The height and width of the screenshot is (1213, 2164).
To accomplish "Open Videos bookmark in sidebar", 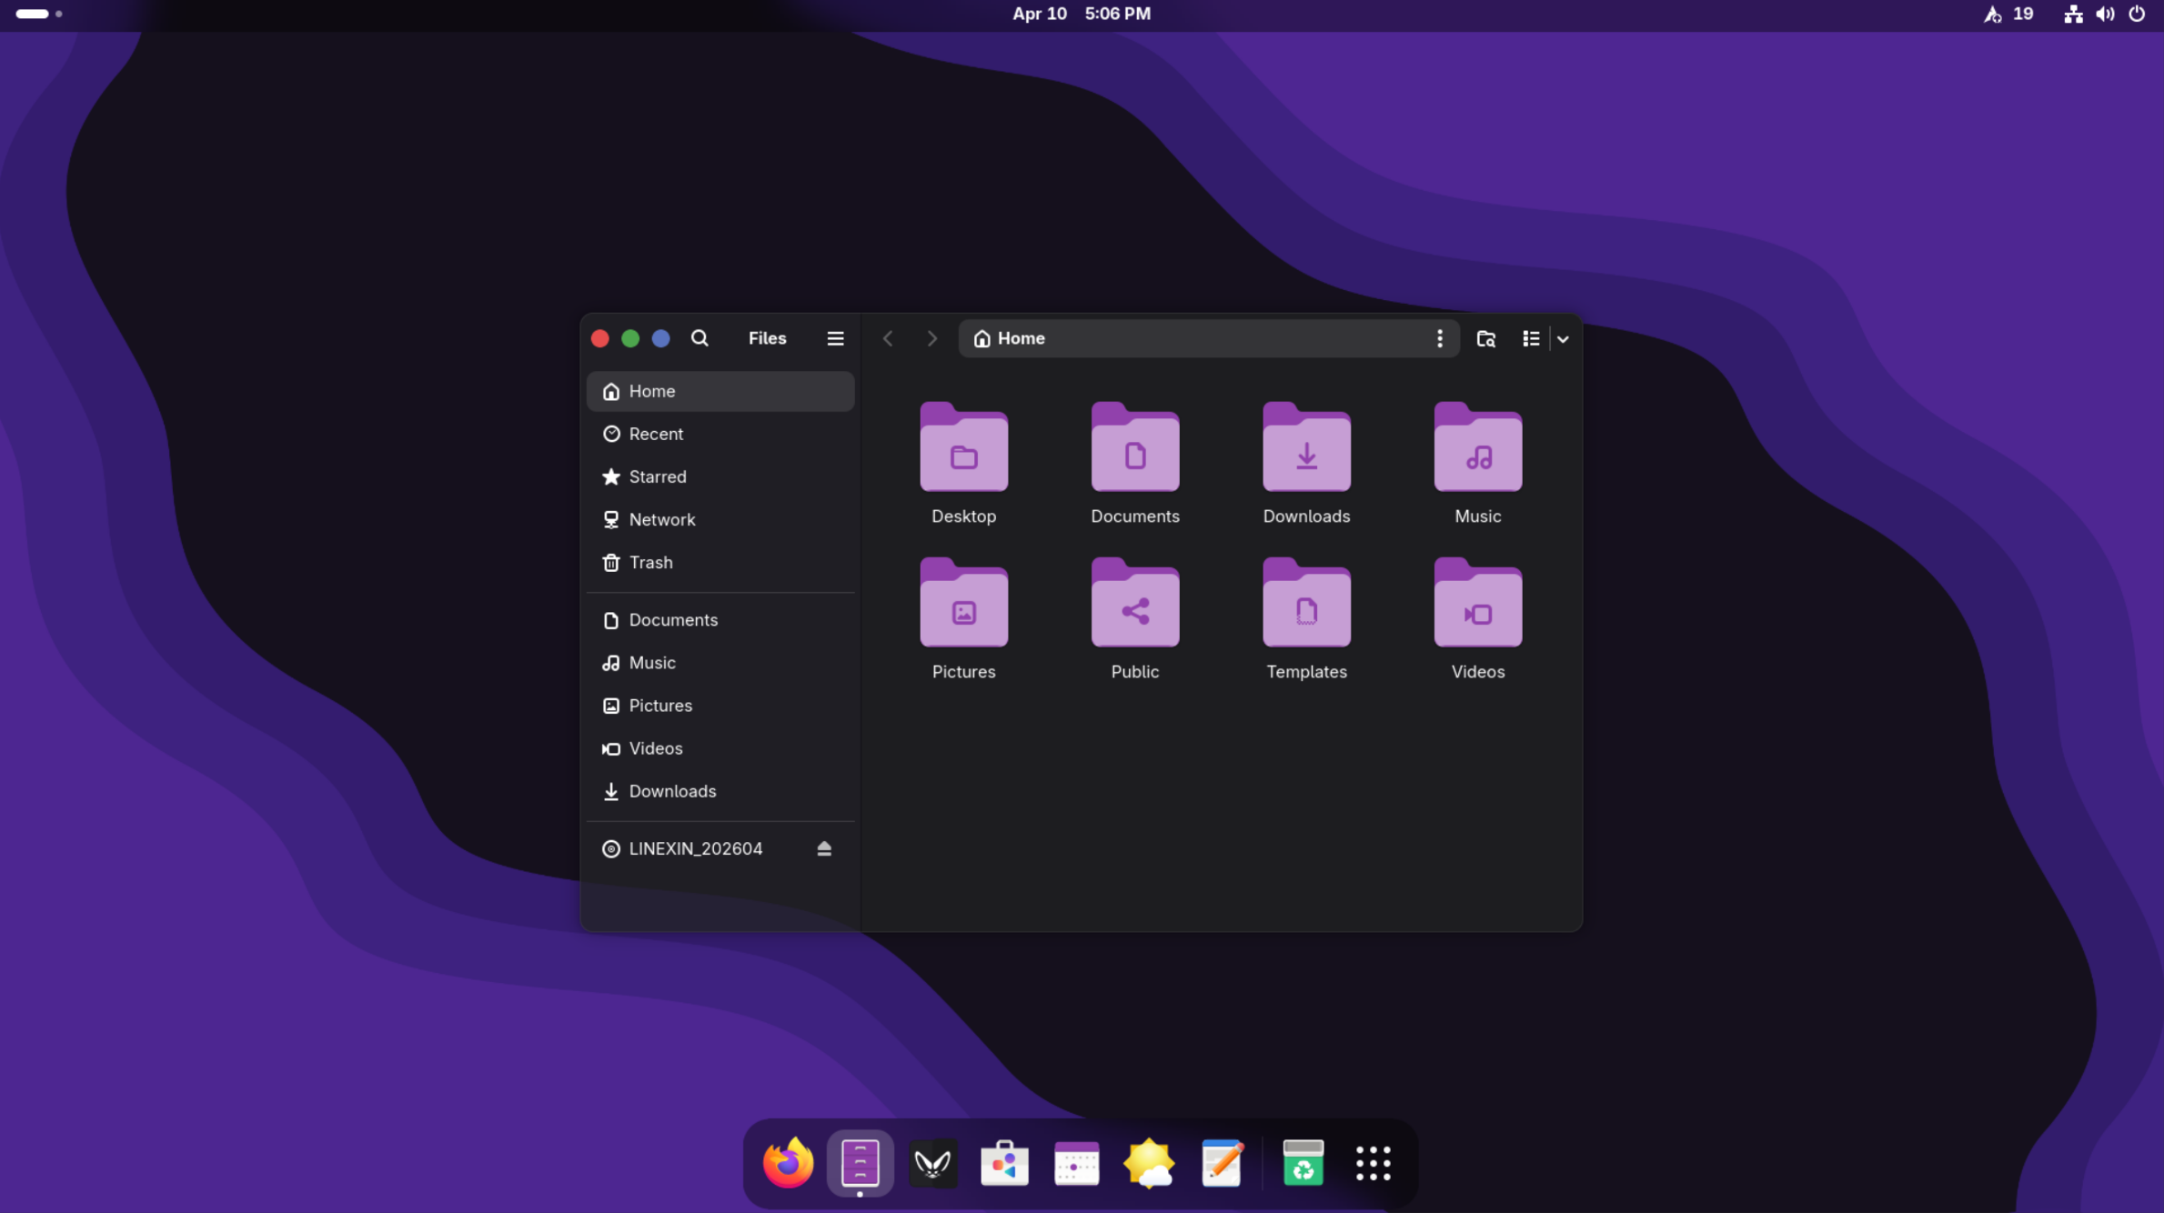I will click(720, 747).
